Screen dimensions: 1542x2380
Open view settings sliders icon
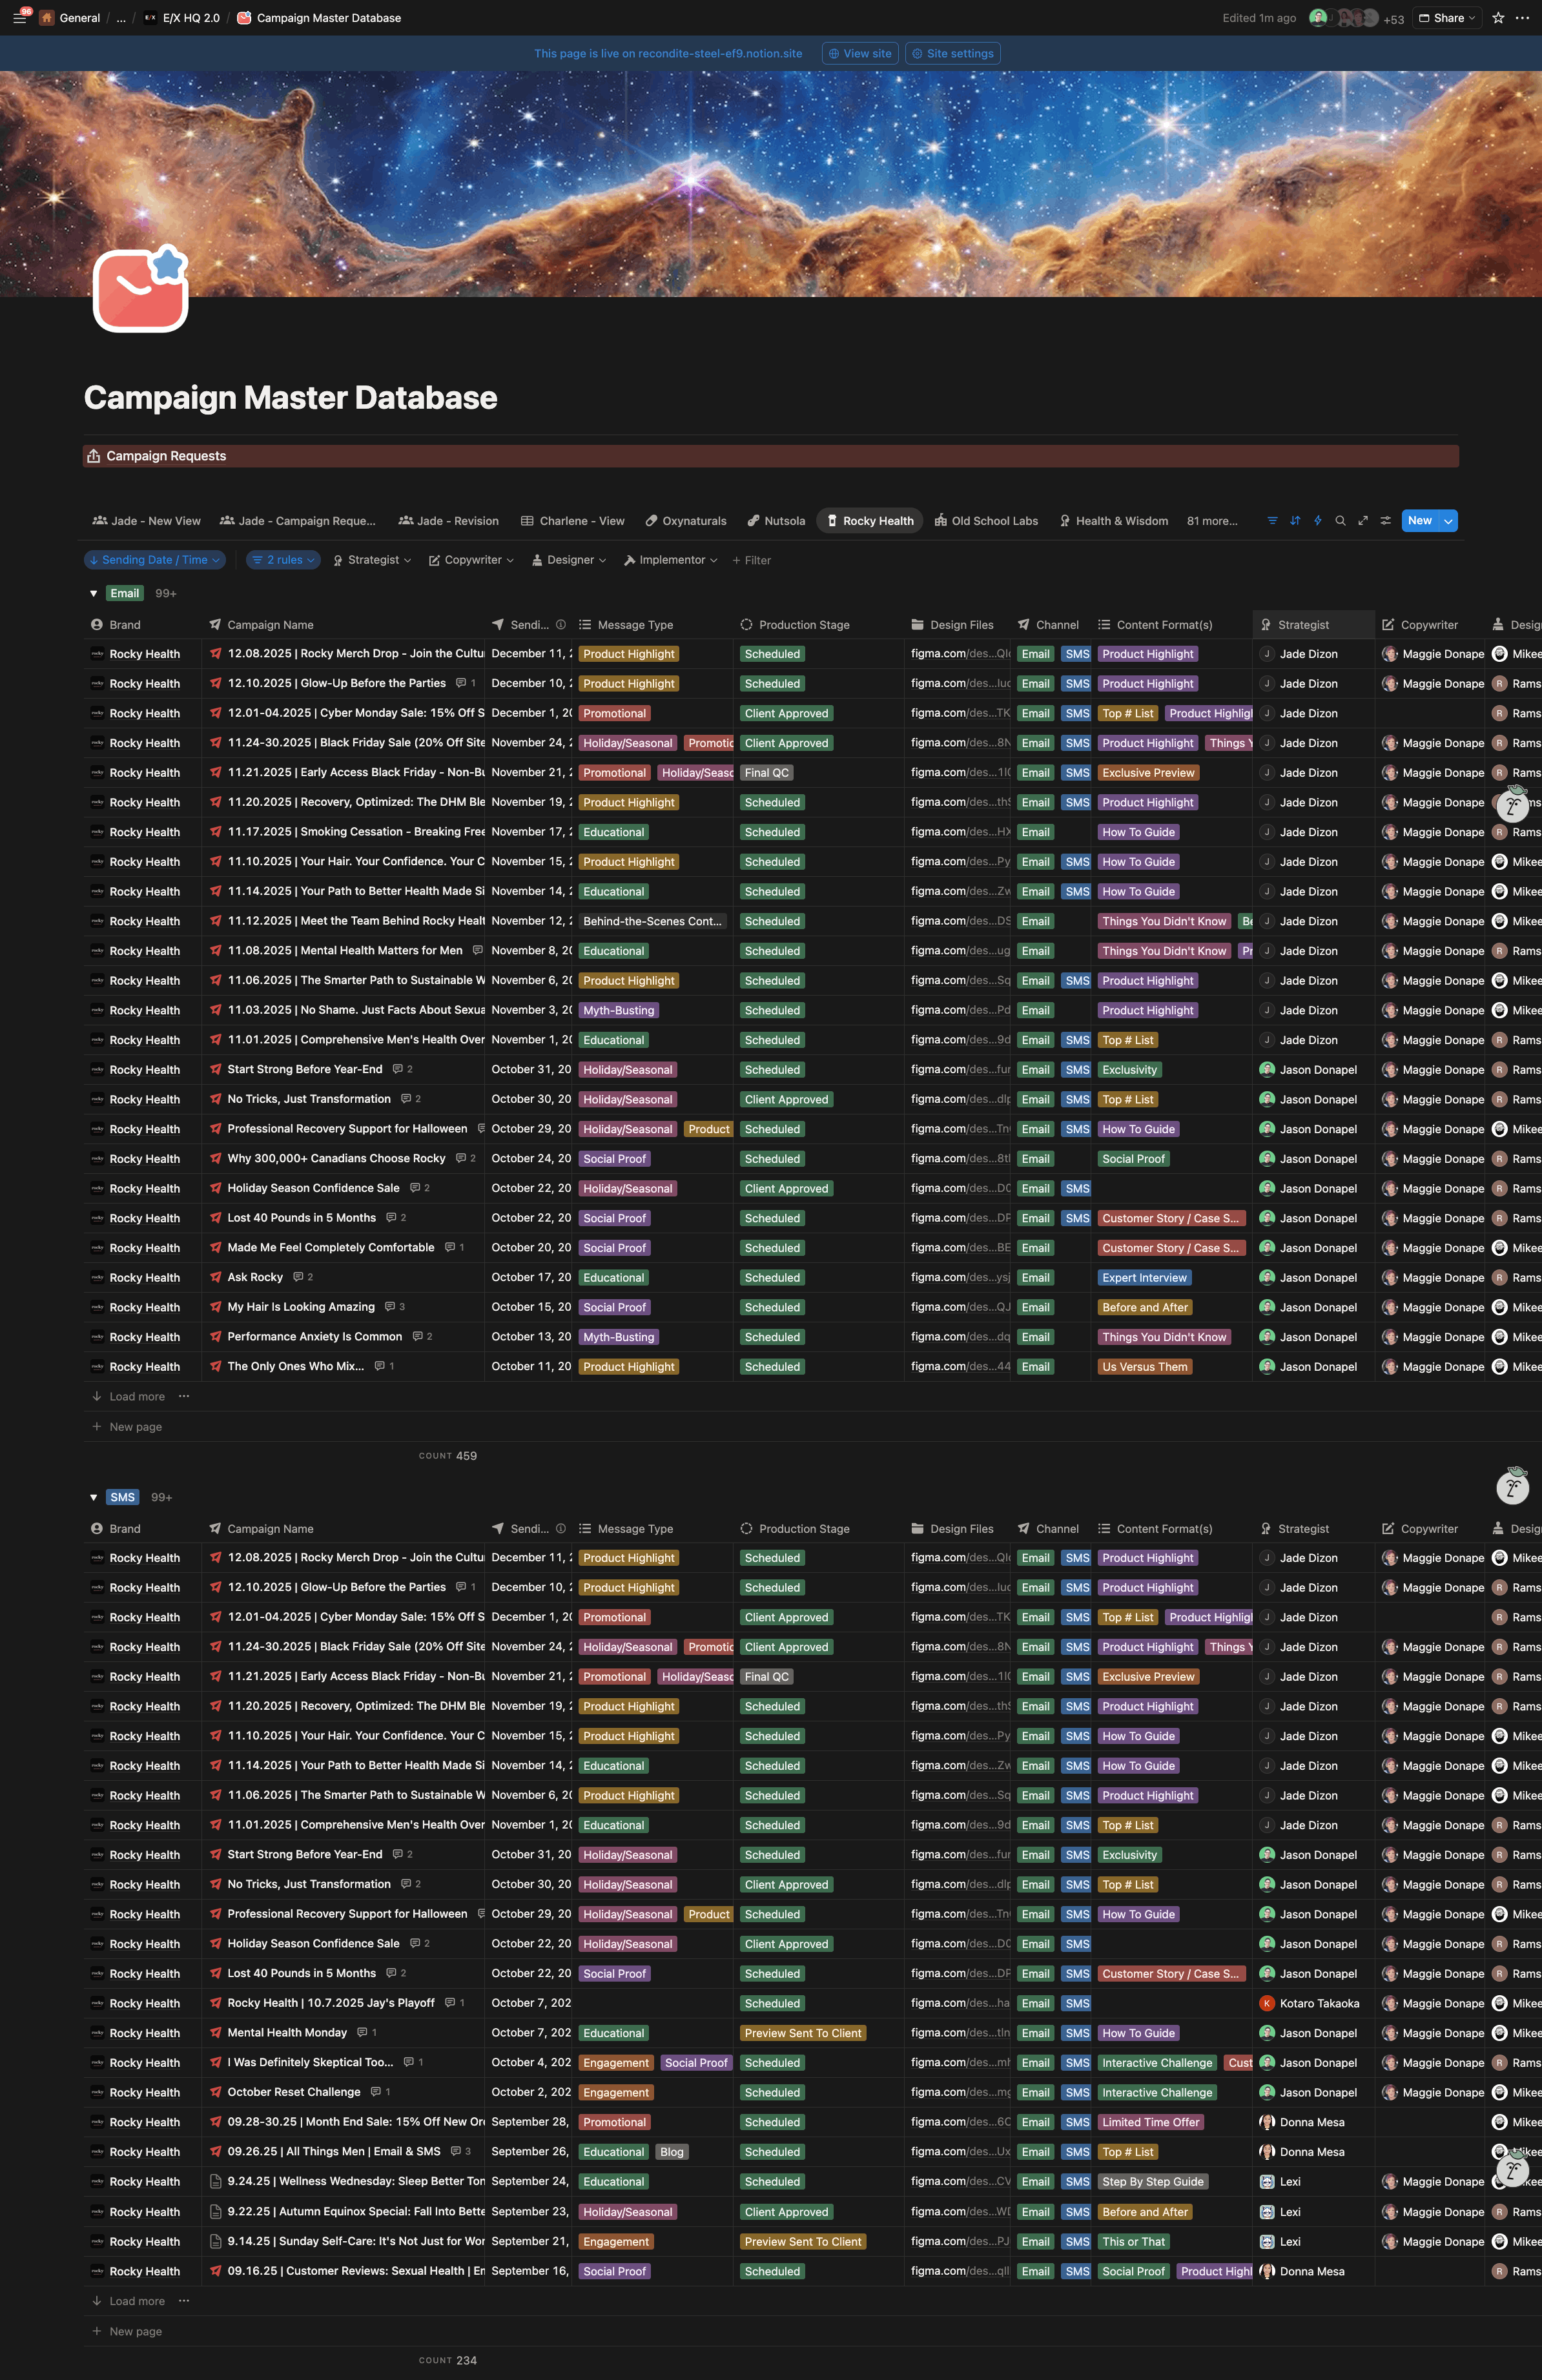[x=1386, y=521]
